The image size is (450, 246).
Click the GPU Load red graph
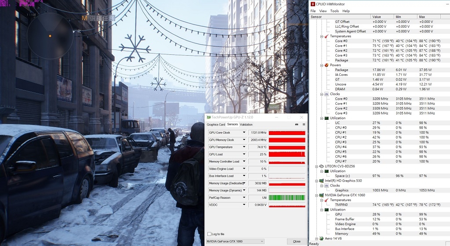coord(287,154)
